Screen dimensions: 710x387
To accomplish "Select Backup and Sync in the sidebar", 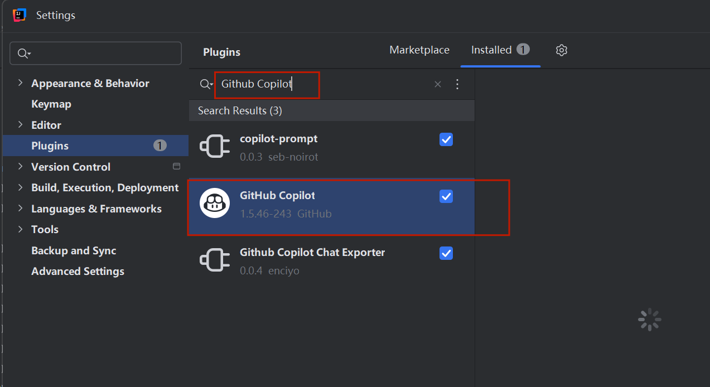I will 74,251.
